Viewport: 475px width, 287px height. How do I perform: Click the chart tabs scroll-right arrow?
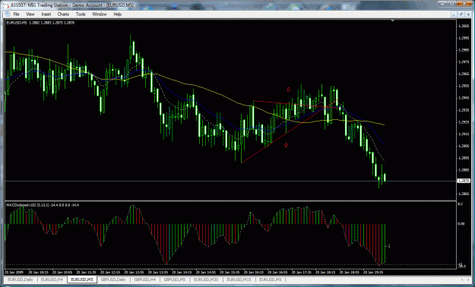click(467, 279)
